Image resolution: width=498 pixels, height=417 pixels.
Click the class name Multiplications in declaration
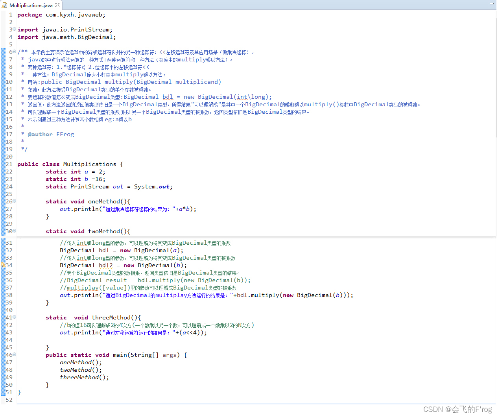pos(90,164)
